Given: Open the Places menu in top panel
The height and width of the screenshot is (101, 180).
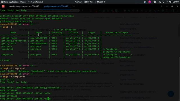Looking at the screenshot, I should [x=23, y=2].
